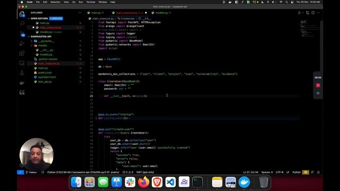Image resolution: width=340 pixels, height=191 pixels.
Task: Open the Edit menu
Action: (x=45, y=2)
